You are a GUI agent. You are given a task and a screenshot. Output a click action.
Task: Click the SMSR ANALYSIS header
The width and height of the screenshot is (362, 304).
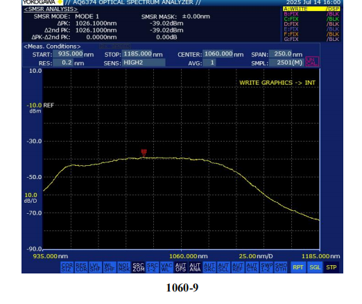coord(51,9)
